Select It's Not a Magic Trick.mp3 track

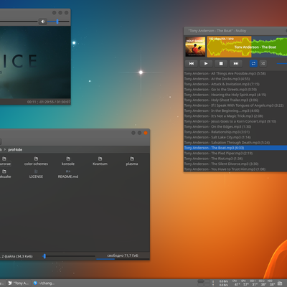click(x=235, y=116)
